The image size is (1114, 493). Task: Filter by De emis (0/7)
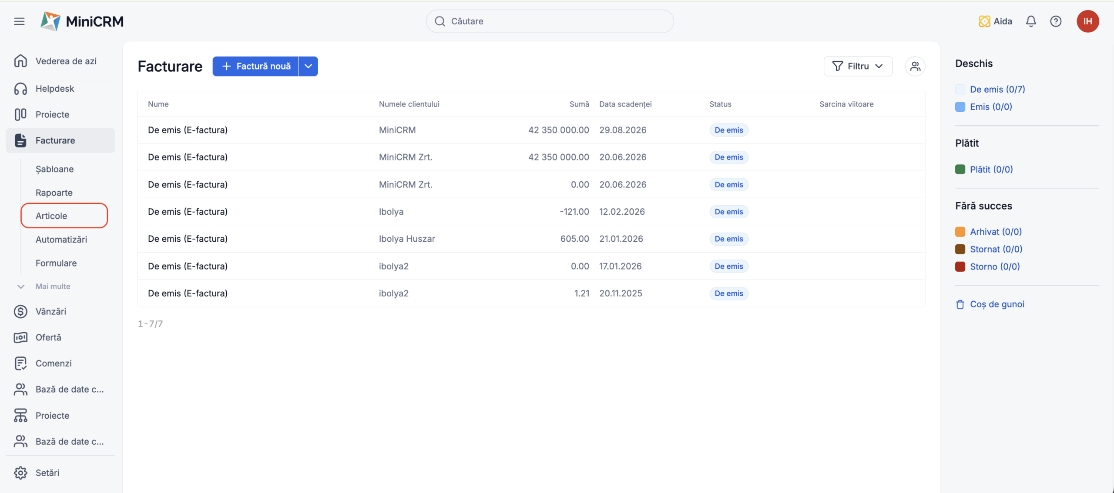[997, 89]
